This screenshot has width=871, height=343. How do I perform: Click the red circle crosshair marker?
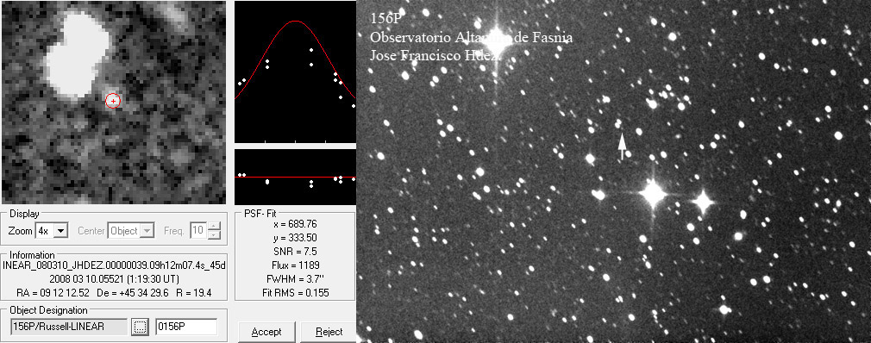click(x=113, y=101)
